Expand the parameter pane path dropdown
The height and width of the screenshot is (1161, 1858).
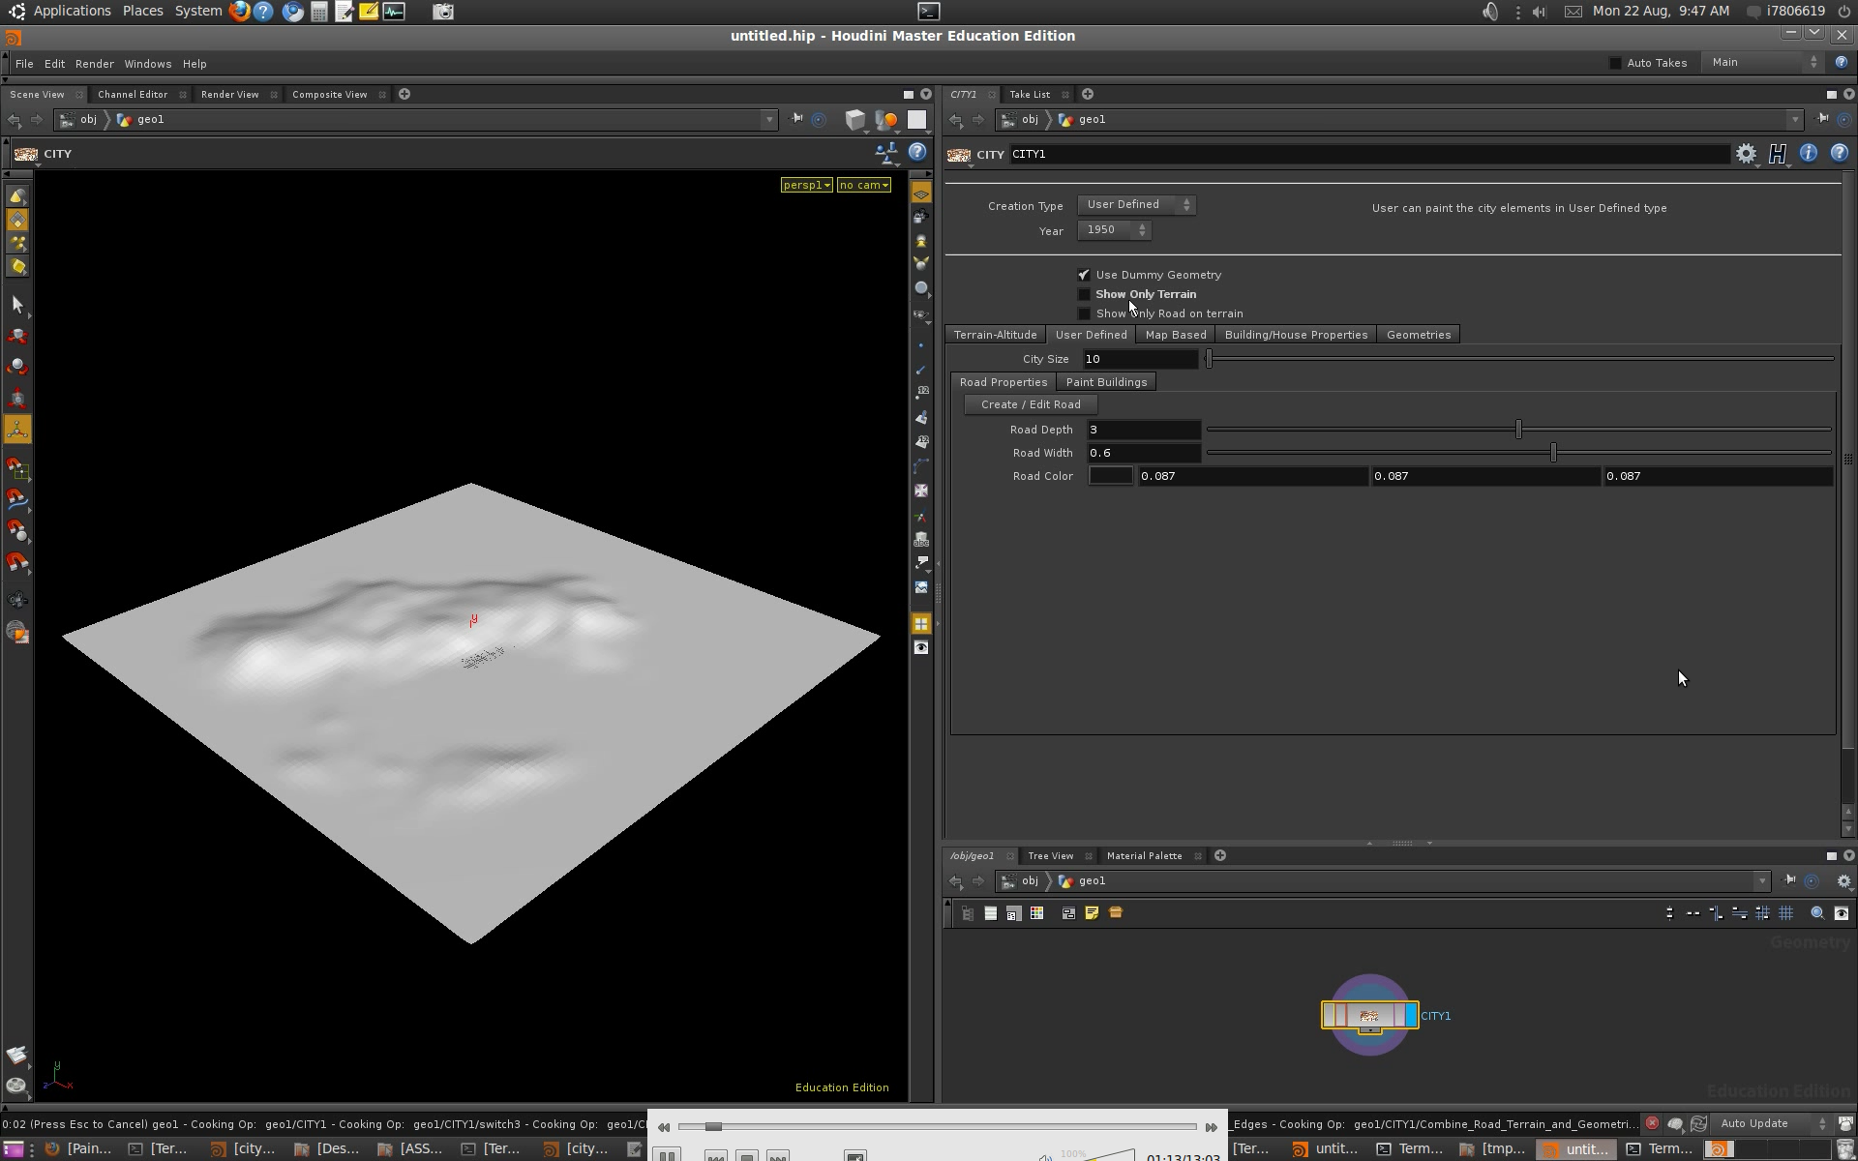[x=1795, y=120]
